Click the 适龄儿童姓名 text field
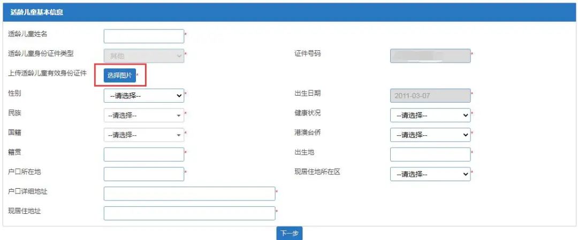This screenshot has width=578, height=240. tap(143, 36)
